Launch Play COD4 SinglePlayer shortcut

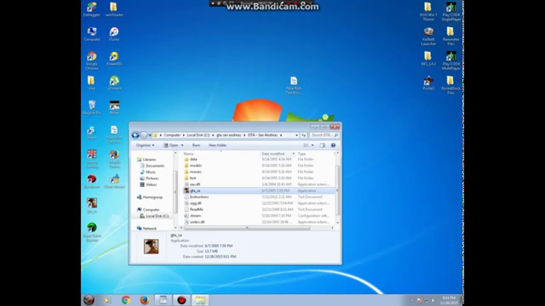coord(451,11)
